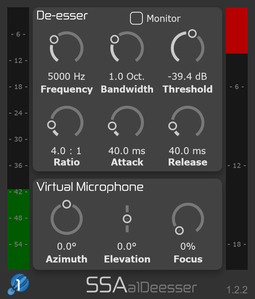Click the Focus label

188,259
